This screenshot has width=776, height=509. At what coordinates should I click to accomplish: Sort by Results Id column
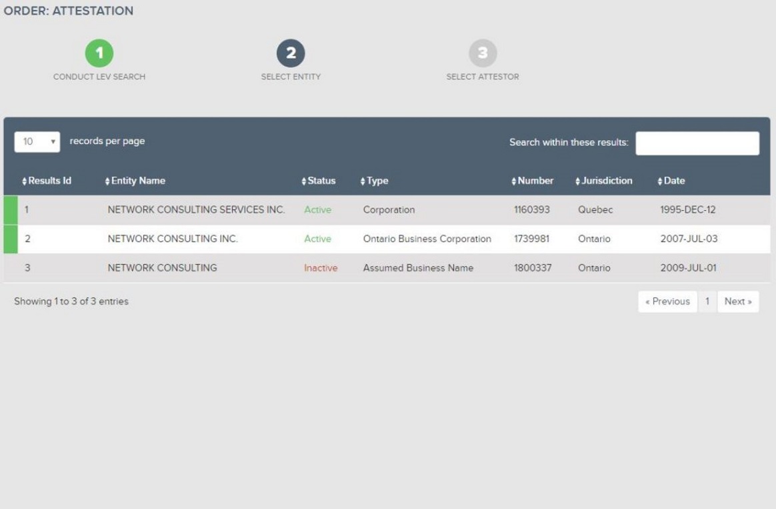[x=47, y=181]
